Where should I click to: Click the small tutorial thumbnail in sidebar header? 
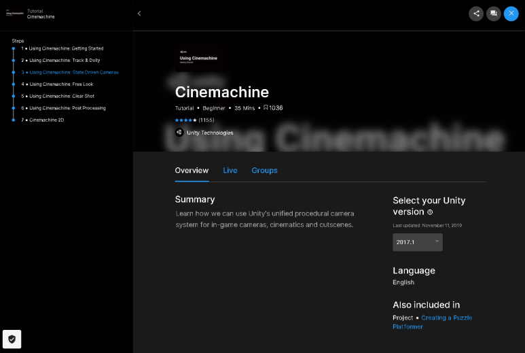(15, 14)
